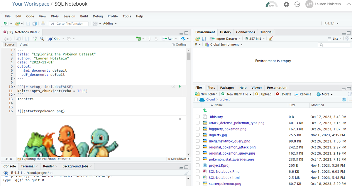Screen dimensions: 352x186
Task: Check the box for megamewtwox_query.png
Action: click(x=198, y=141)
